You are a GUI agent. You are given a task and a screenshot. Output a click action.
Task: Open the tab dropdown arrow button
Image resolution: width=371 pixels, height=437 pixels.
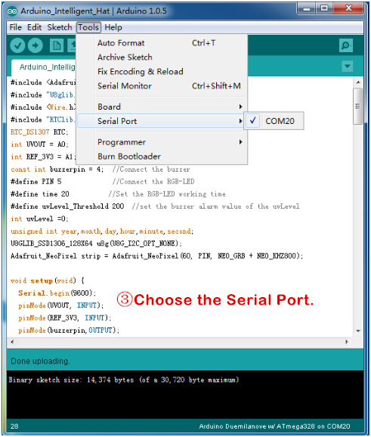click(348, 67)
